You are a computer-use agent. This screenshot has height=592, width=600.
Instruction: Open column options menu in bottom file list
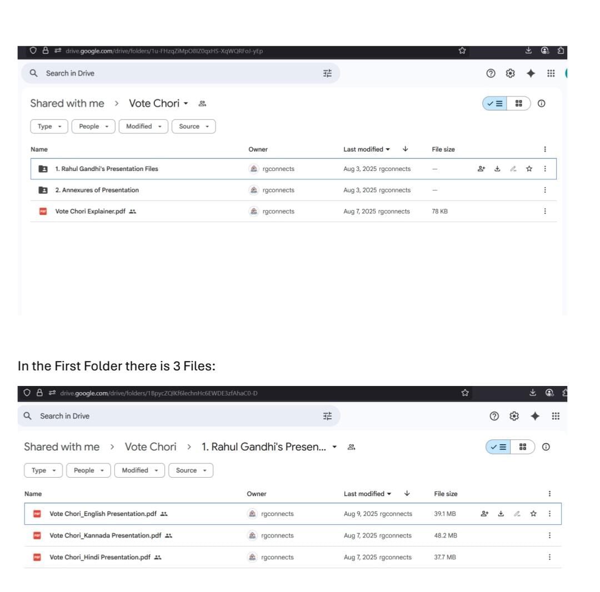(x=549, y=494)
